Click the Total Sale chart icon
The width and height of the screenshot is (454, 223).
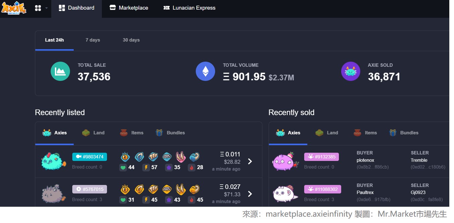point(60,71)
